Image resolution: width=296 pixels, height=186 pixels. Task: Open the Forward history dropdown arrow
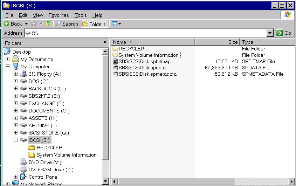tap(41, 24)
